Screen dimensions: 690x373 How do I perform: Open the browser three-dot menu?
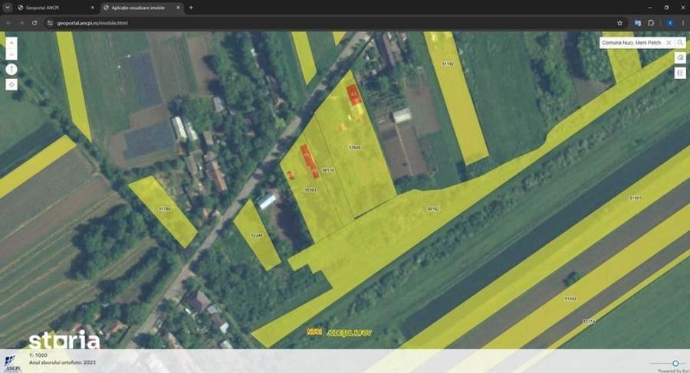tap(683, 23)
